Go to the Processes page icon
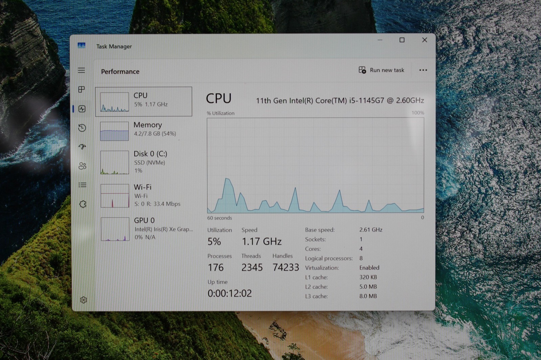Screen dimensions: 541x360 (x=82, y=89)
